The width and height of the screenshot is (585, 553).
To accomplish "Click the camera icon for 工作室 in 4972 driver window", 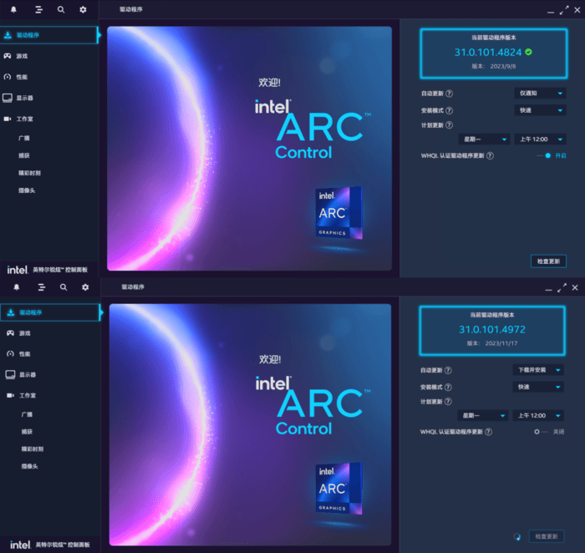I will click(10, 395).
